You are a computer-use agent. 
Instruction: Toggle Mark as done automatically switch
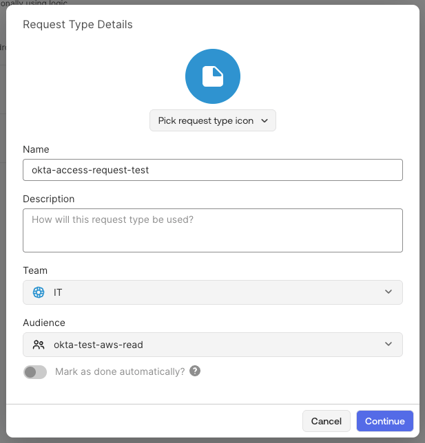point(35,372)
